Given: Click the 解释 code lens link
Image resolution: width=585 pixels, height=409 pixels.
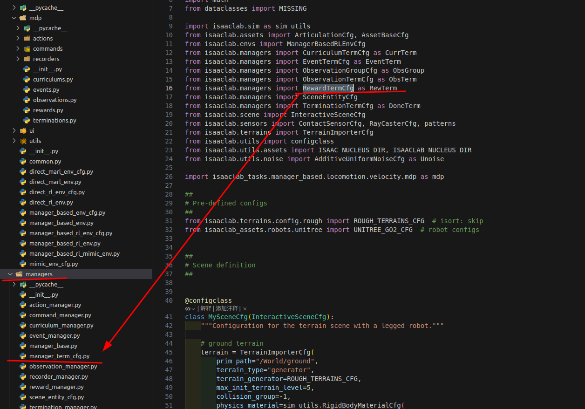Looking at the screenshot, I should [x=205, y=309].
